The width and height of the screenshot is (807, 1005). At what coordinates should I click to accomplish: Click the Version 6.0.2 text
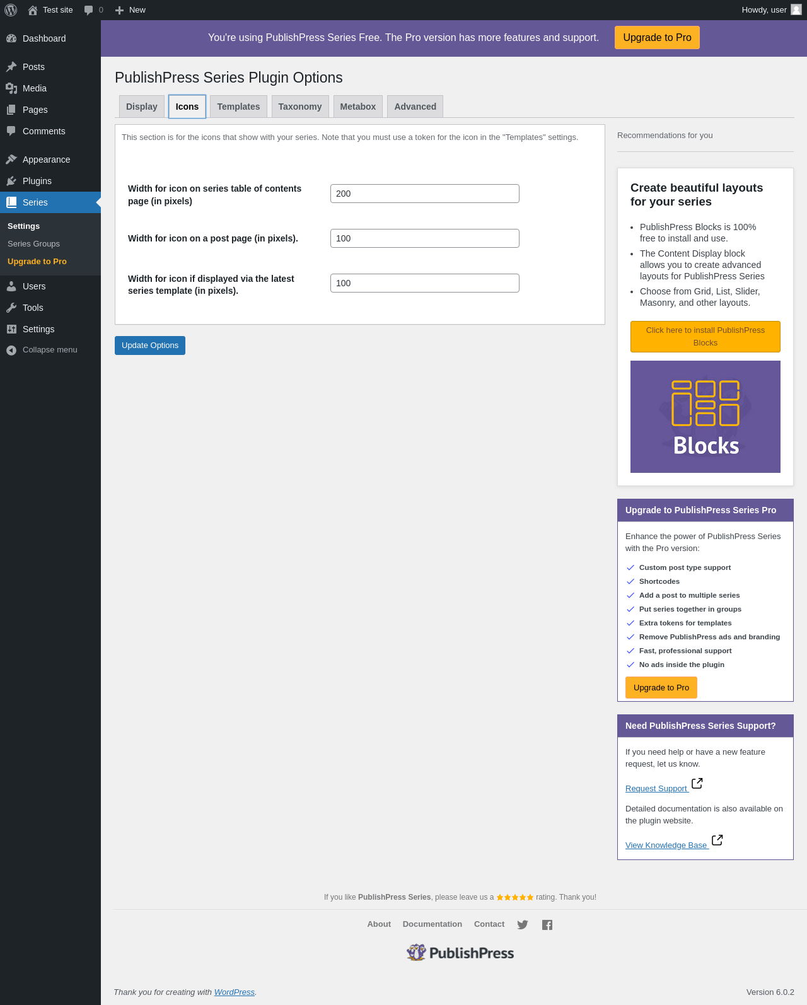(770, 992)
